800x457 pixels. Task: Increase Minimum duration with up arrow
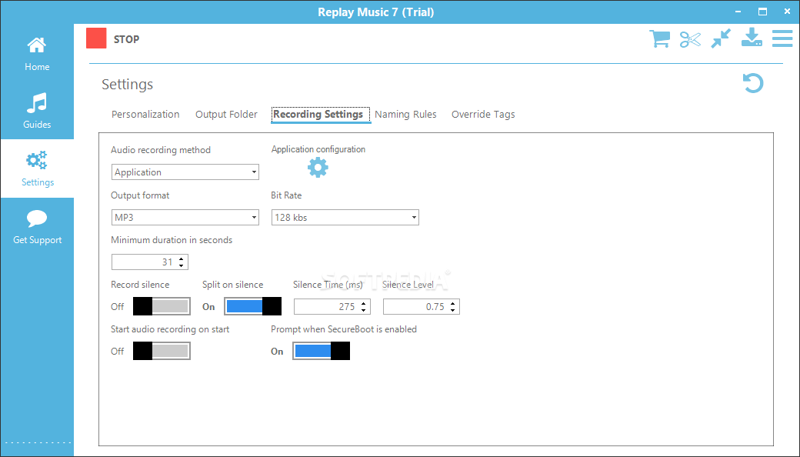tap(181, 259)
